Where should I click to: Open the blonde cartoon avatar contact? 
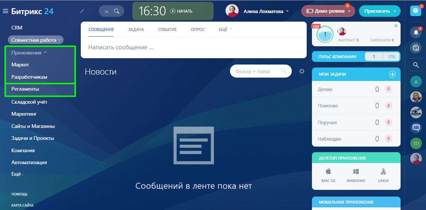[x=416, y=97]
